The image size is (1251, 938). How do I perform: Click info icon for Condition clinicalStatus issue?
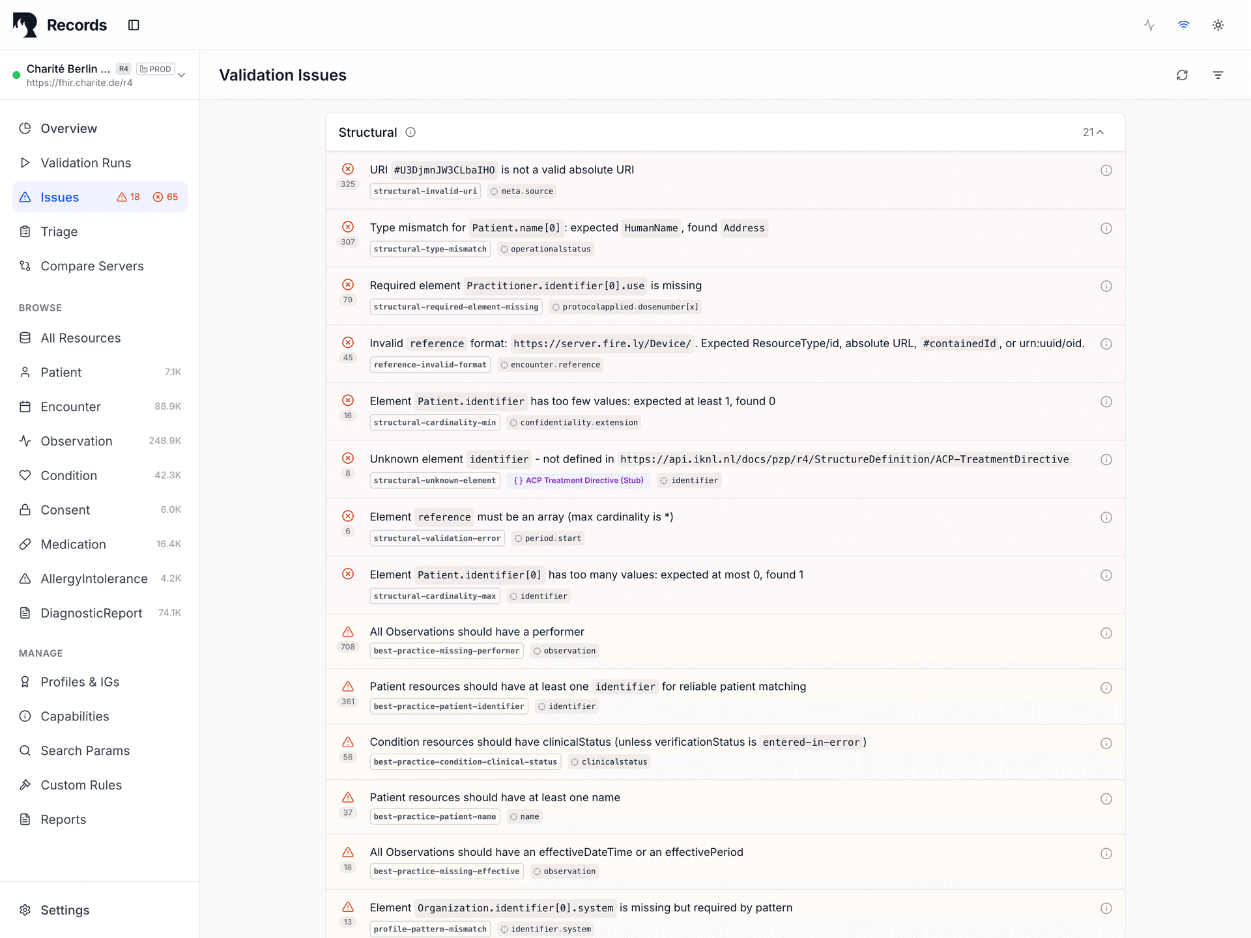1106,743
